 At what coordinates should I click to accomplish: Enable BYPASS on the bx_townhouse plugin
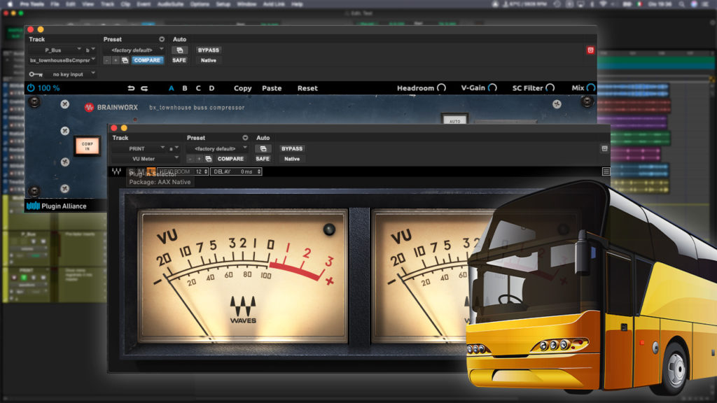208,50
